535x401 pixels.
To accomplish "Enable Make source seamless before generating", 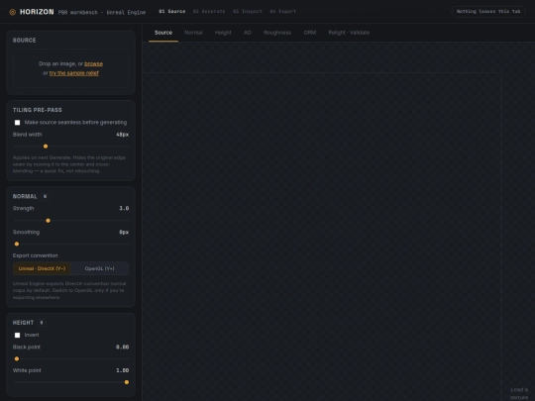I will tap(17, 123).
